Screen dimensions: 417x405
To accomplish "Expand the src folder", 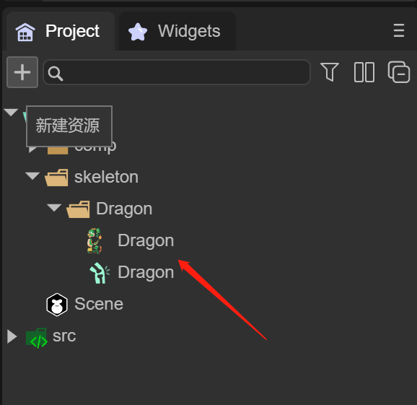I will [12, 336].
